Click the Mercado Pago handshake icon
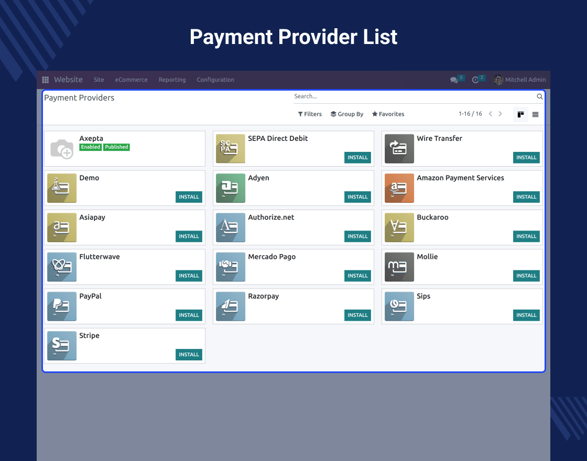 point(231,267)
